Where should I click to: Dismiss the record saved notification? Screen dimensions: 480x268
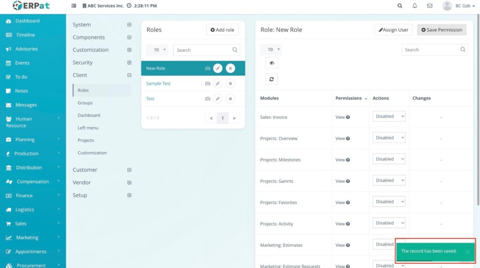467,252
